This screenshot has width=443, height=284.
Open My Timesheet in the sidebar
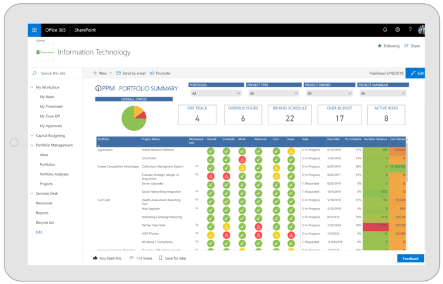click(51, 106)
